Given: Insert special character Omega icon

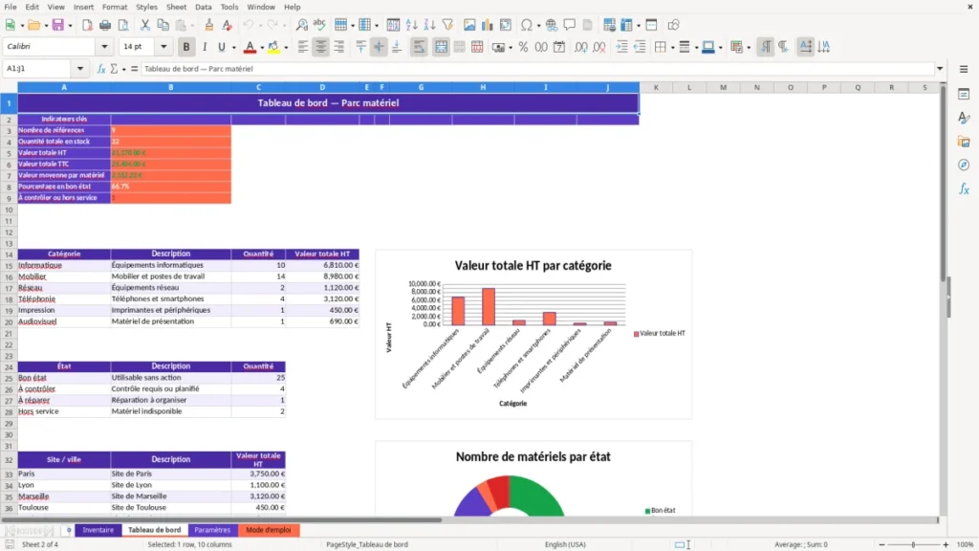Looking at the screenshot, I should coord(527,25).
